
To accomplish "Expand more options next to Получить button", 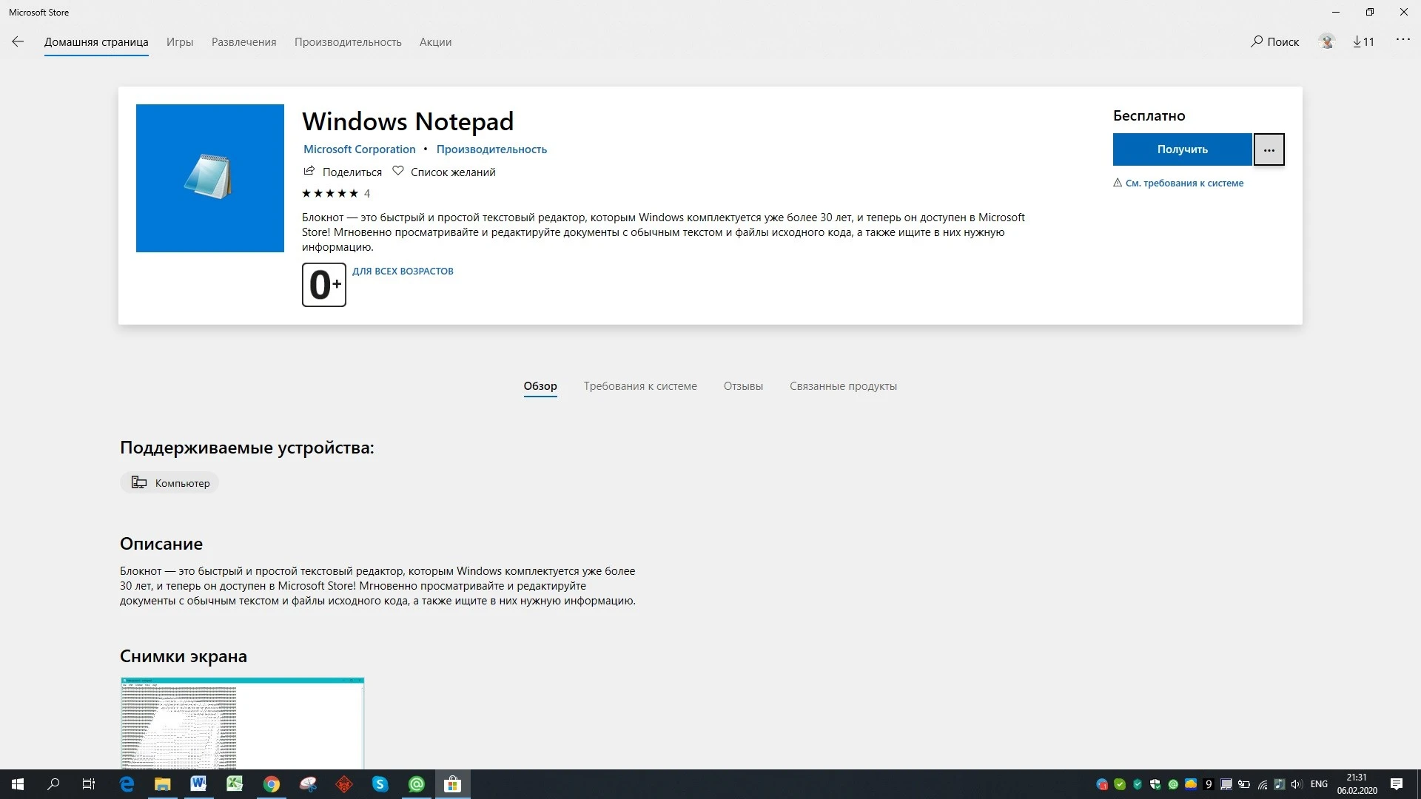I will [x=1269, y=149].
